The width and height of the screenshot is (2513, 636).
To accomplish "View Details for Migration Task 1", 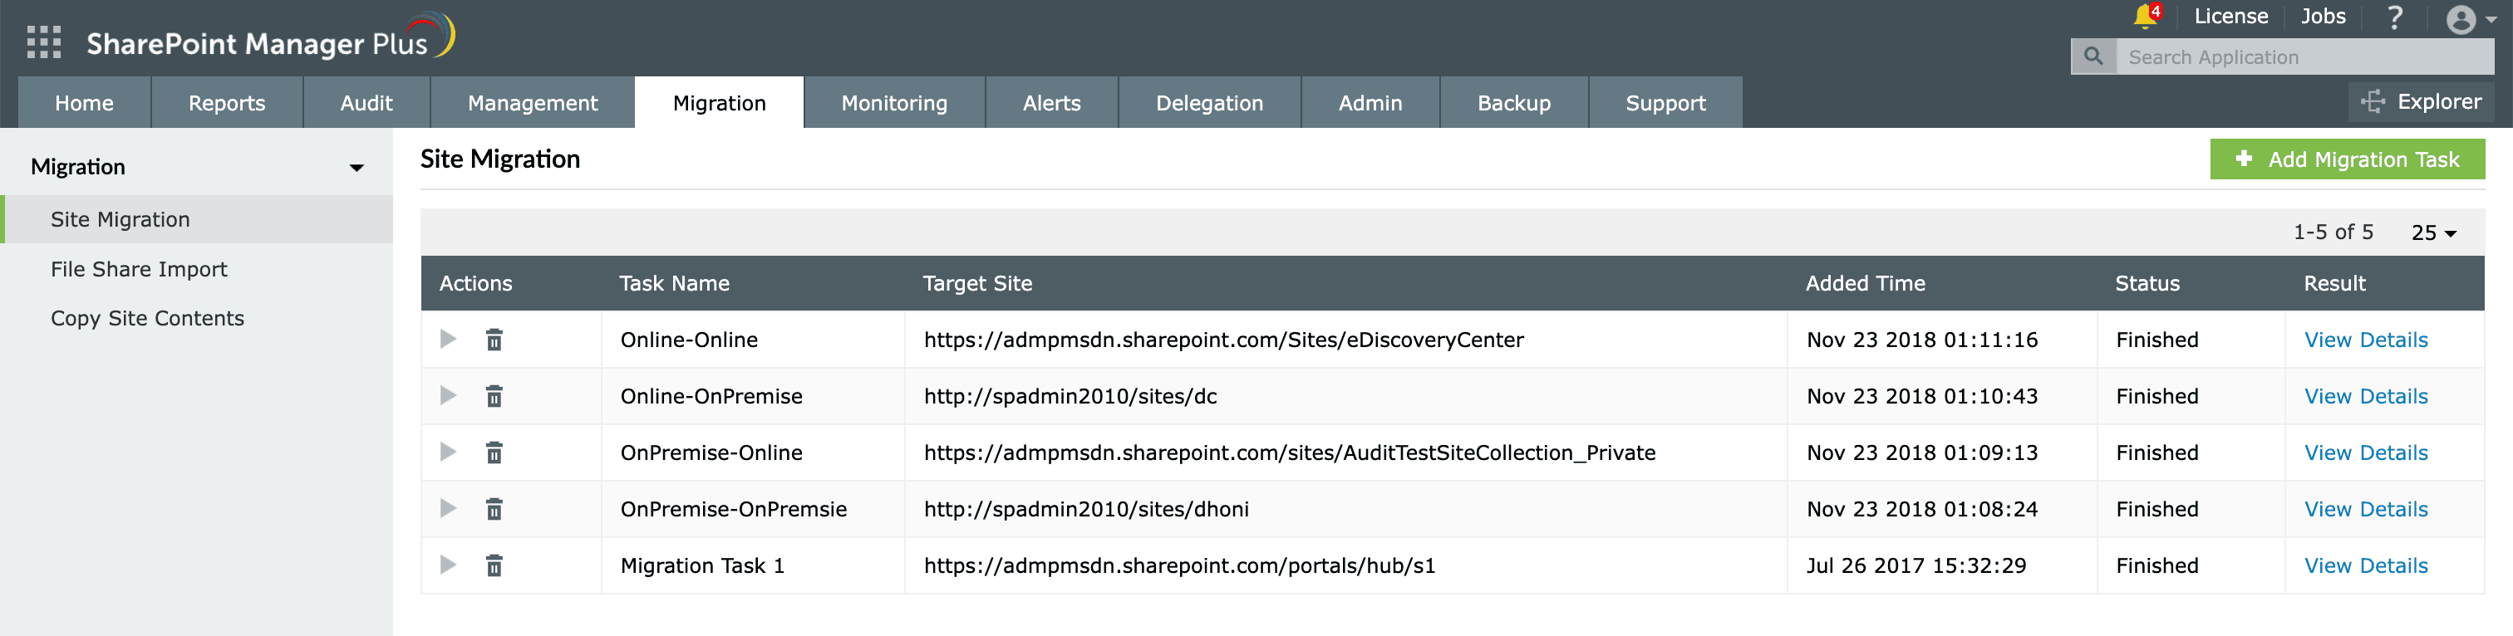I will 2365,566.
